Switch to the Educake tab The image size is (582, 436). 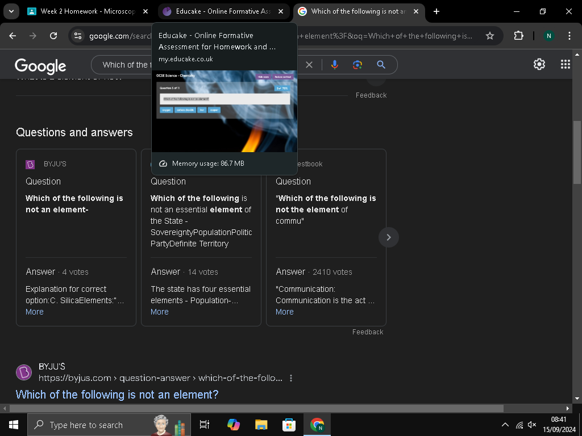pyautogui.click(x=223, y=11)
